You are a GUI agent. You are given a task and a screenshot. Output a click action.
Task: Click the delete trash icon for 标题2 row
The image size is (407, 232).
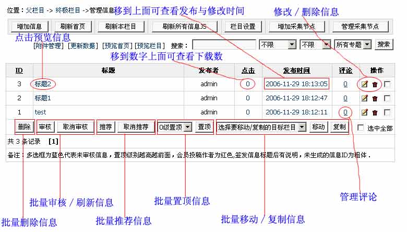375,84
